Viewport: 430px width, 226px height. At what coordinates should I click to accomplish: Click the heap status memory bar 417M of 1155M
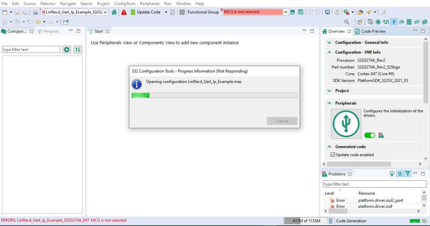click(305, 221)
